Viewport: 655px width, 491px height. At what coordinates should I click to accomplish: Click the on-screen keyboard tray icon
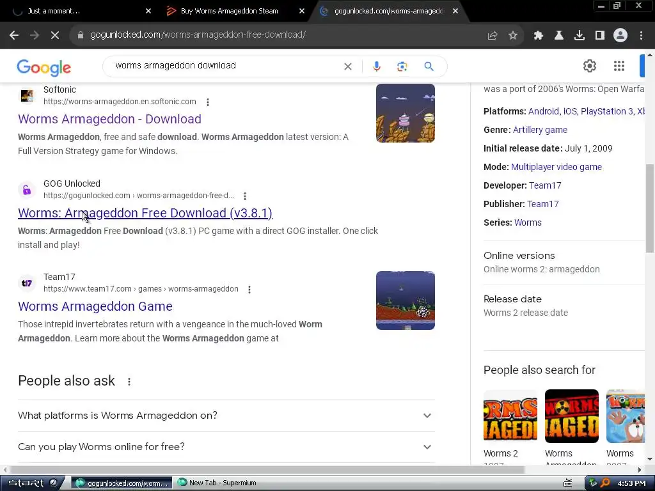pos(568,483)
